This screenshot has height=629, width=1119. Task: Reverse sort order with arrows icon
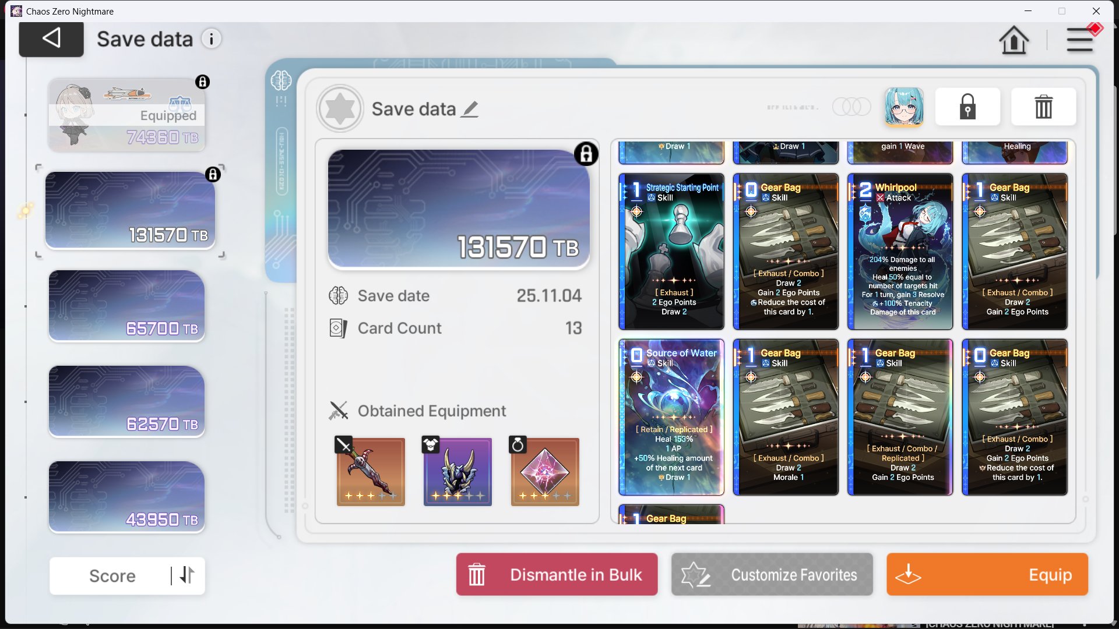coord(187,575)
